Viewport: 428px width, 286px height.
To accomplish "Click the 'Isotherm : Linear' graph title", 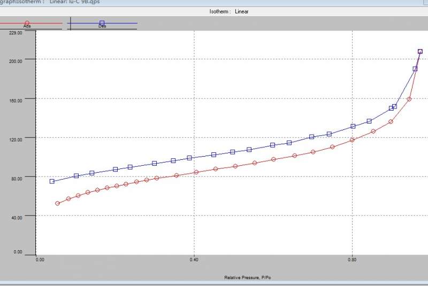I will (x=229, y=11).
